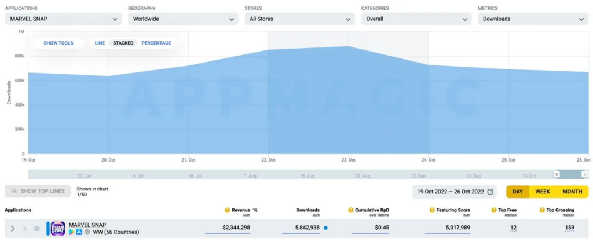Screen dimensions: 593x242
Task: Expand the MARVEL SNAP row chevron
Action: (x=13, y=229)
